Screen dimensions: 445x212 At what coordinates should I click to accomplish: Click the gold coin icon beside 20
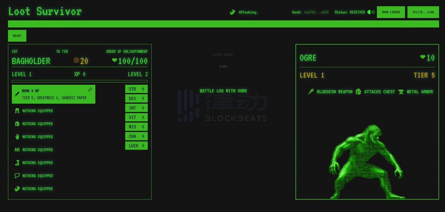tap(76, 60)
